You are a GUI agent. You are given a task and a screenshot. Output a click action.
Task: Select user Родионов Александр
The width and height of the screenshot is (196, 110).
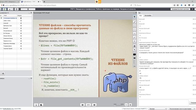(9, 43)
